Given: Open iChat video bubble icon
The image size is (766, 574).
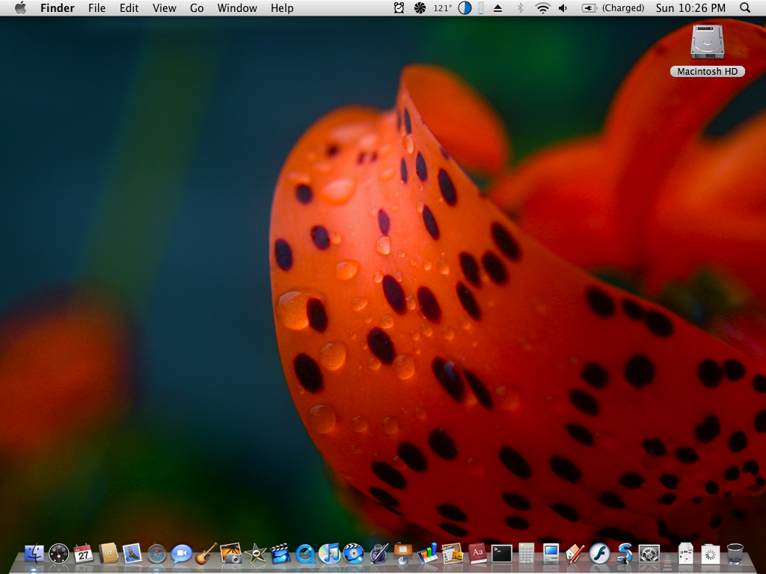Looking at the screenshot, I should coord(181,554).
